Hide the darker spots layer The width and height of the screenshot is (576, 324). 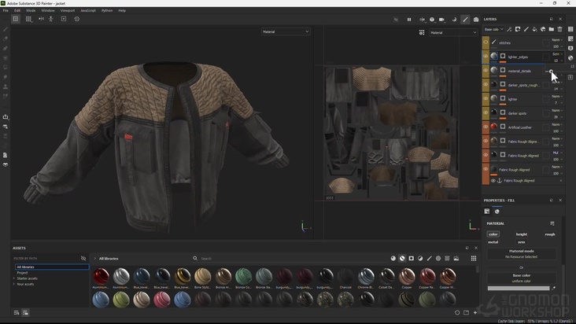tap(486, 112)
